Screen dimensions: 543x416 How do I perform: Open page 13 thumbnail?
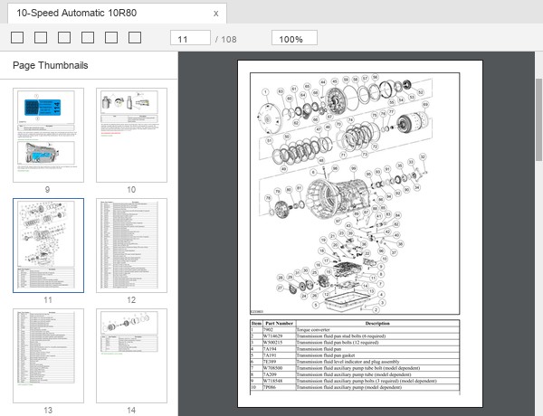[49, 355]
